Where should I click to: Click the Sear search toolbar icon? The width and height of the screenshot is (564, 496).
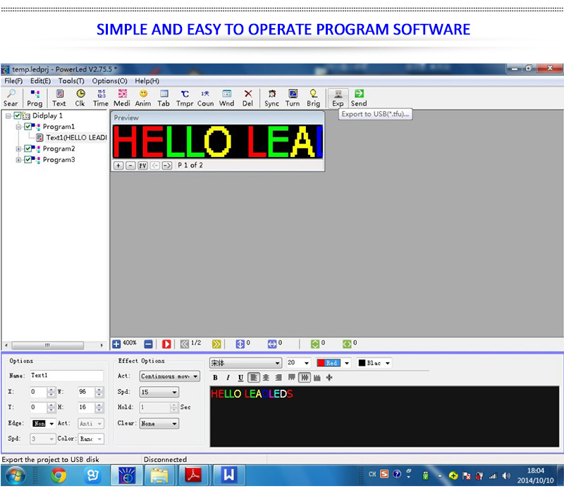[x=11, y=98]
